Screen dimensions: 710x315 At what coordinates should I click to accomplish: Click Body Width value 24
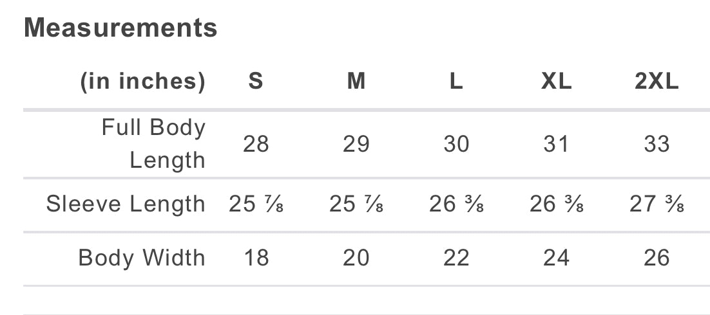pyautogui.click(x=556, y=258)
